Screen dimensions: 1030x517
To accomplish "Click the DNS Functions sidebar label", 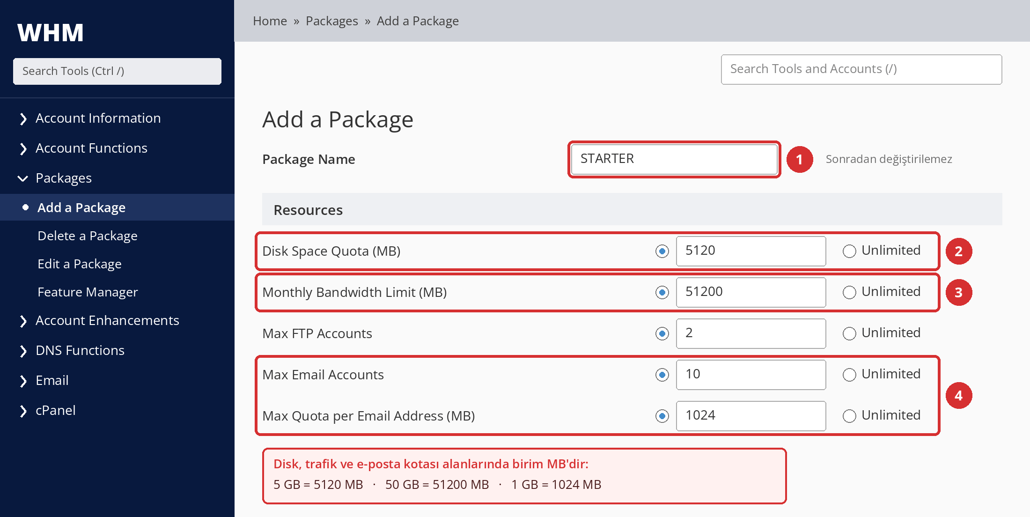I will [x=80, y=350].
